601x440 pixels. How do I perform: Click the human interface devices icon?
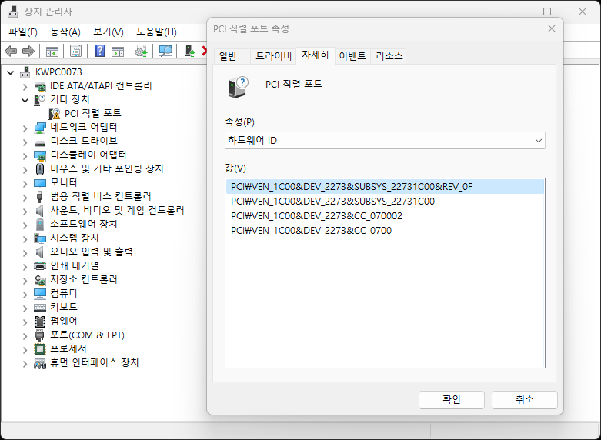(40, 363)
